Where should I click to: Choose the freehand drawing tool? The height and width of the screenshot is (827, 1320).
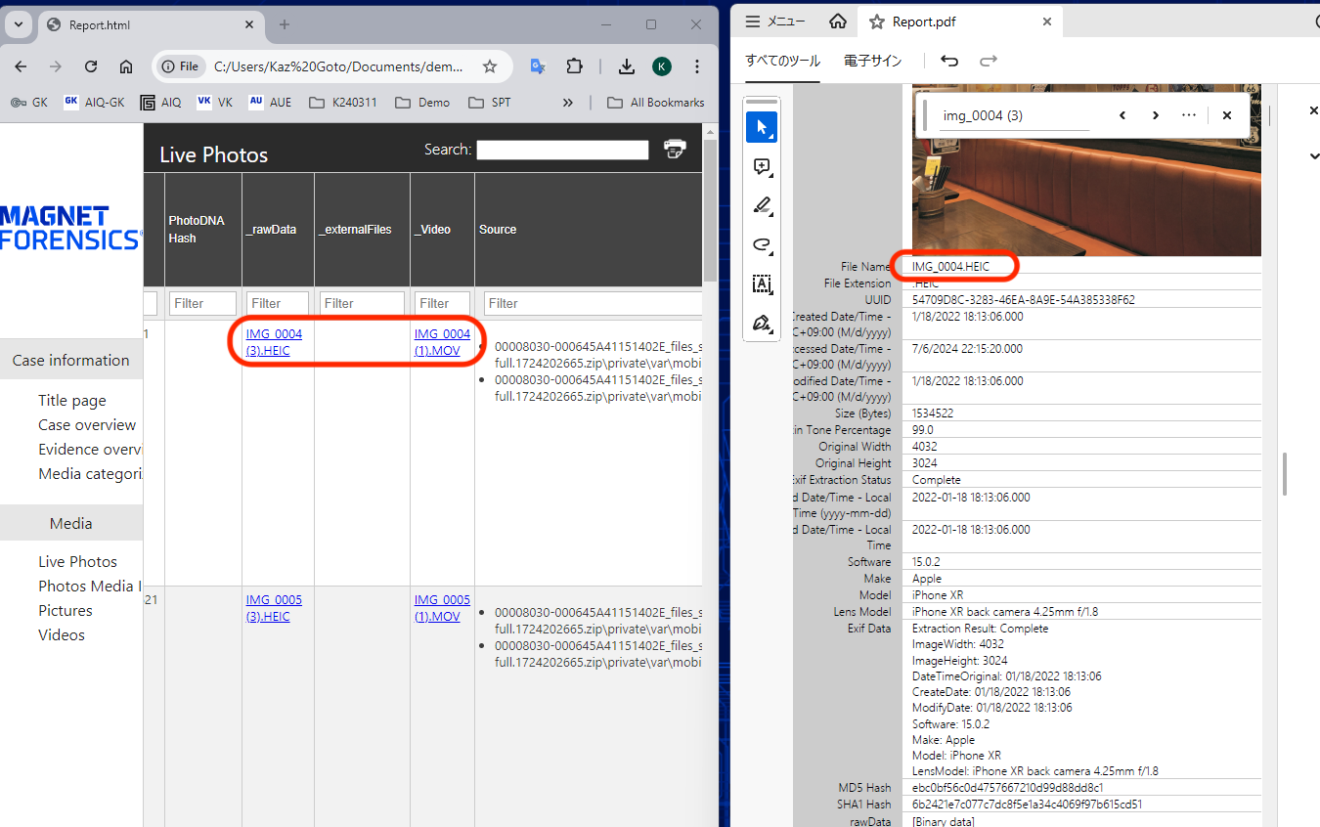[762, 244]
